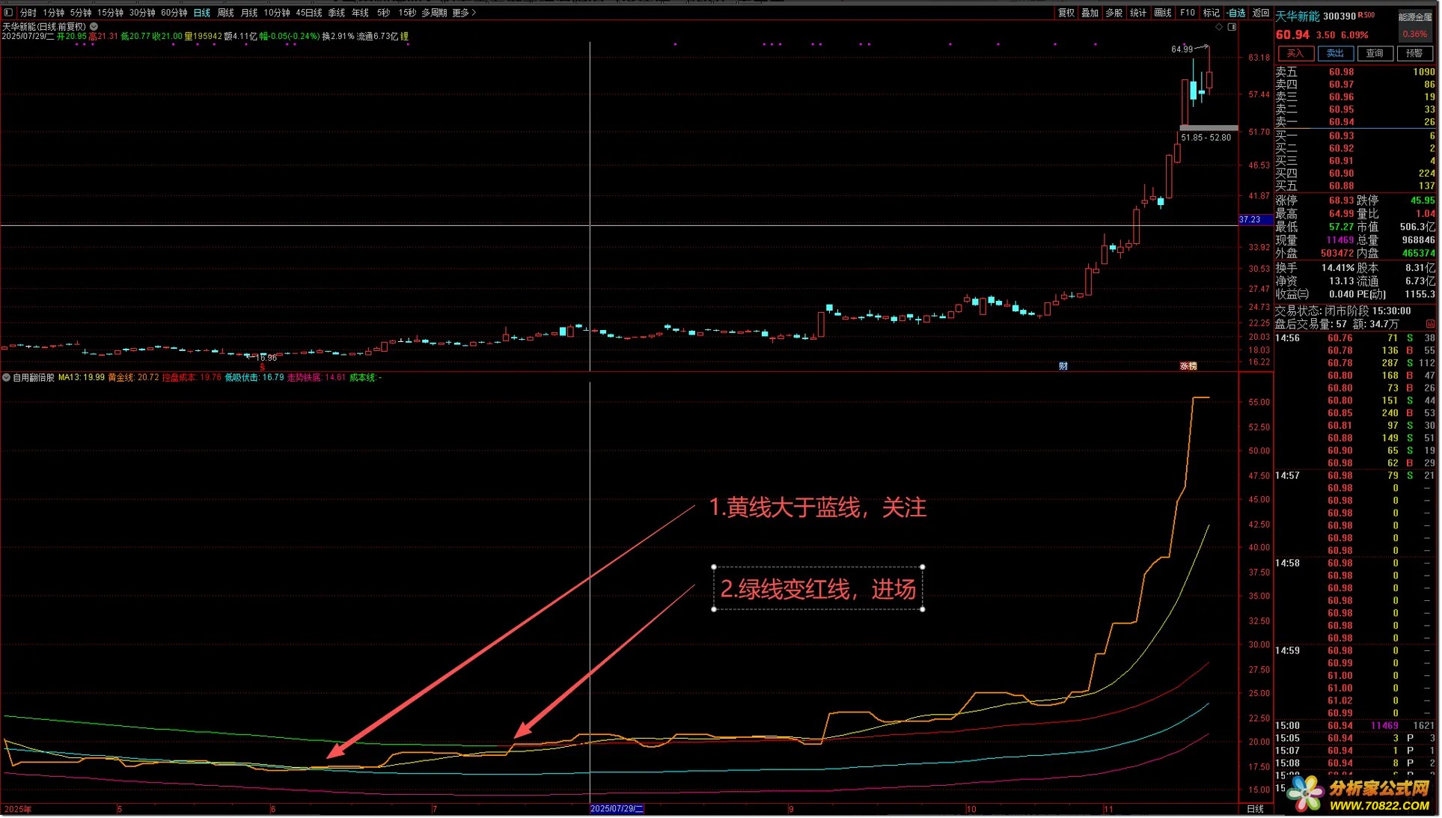Screen dimensions: 1442x818
Task: Open the 复权 adjustment menu
Action: [x=1066, y=13]
